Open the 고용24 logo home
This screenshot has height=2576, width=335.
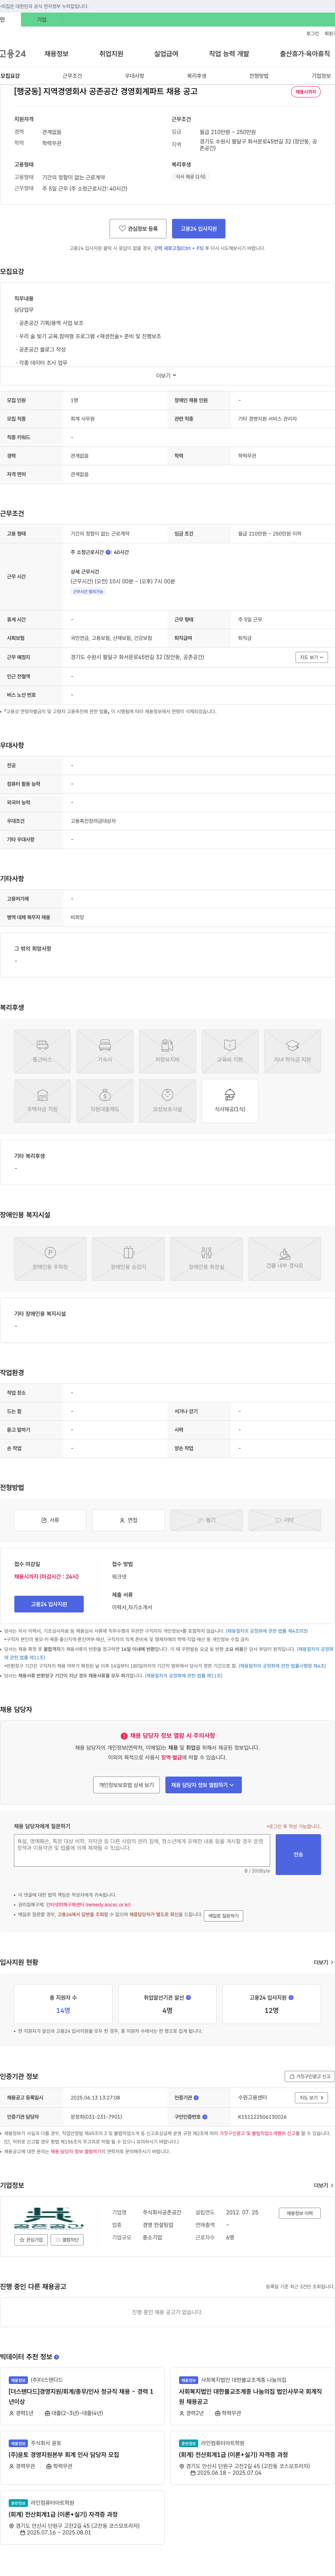tap(13, 54)
